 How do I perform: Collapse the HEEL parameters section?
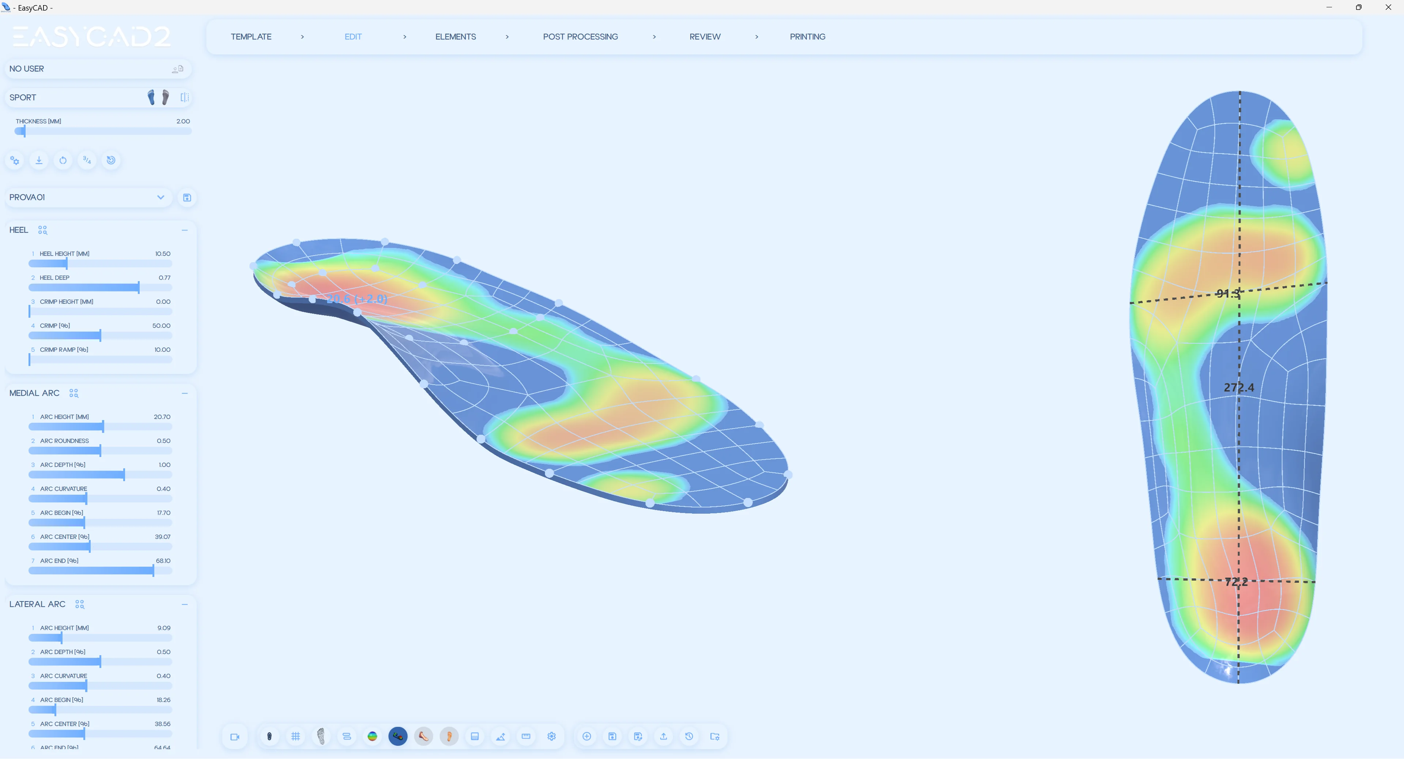(x=185, y=230)
